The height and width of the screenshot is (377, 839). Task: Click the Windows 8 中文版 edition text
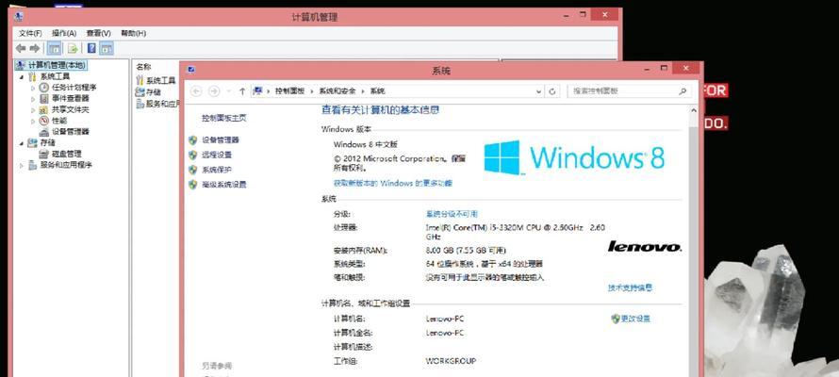click(366, 144)
